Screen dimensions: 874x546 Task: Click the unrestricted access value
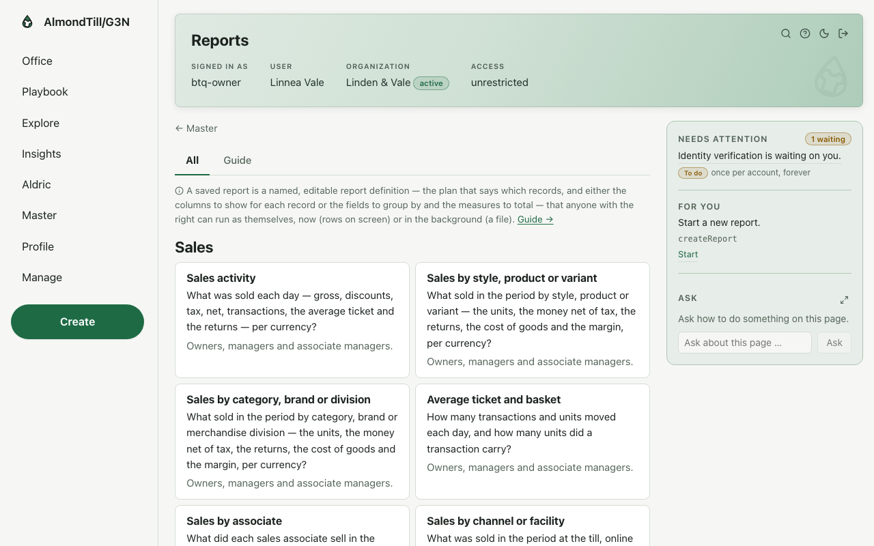pos(500,83)
